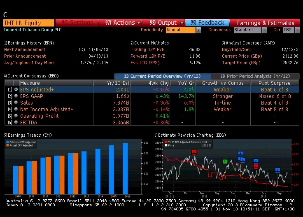Image resolution: width=303 pixels, height=217 pixels.
Task: Click the Stronger growth vs comps cell
Action: 223,96
